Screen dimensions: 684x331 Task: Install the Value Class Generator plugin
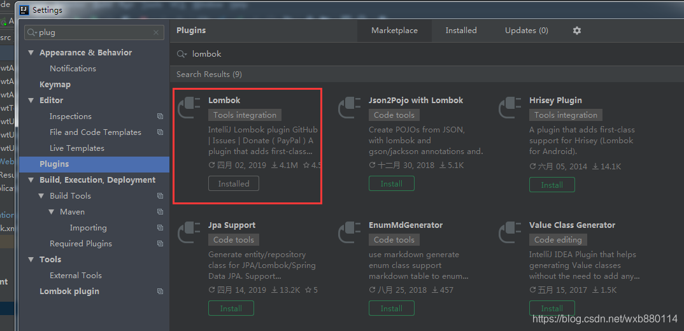tap(552, 308)
